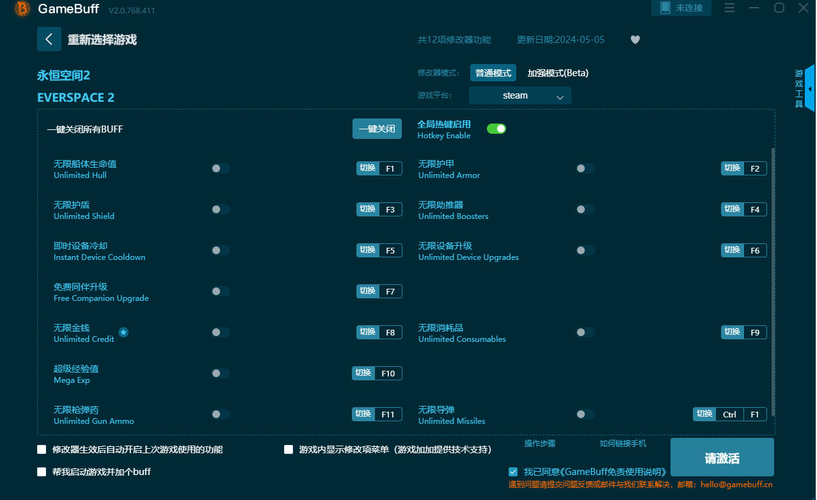817x500 pixels.
Task: Click the F11 hotkey switch for Gun Ammo
Action: [377, 414]
